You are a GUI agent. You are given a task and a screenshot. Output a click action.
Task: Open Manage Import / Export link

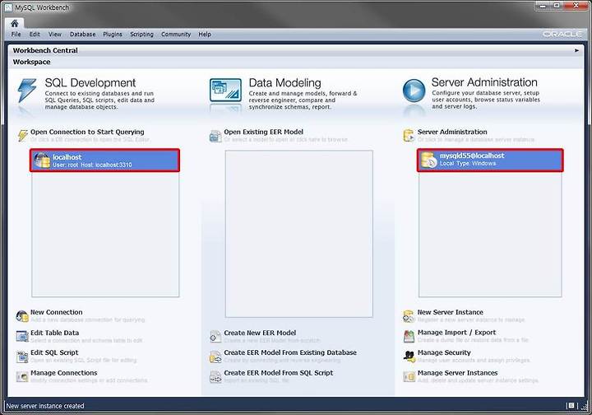[457, 332]
